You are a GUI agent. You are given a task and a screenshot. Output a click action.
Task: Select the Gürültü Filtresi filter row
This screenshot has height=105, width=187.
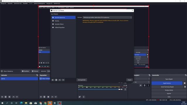[x=64, y=24]
